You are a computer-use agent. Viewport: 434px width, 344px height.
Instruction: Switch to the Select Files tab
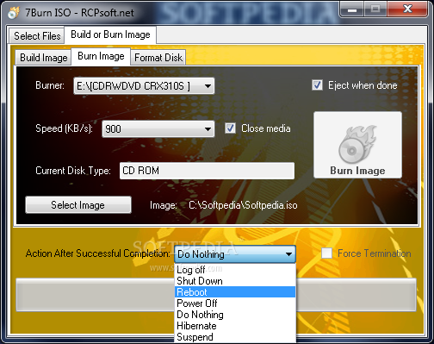tap(37, 36)
